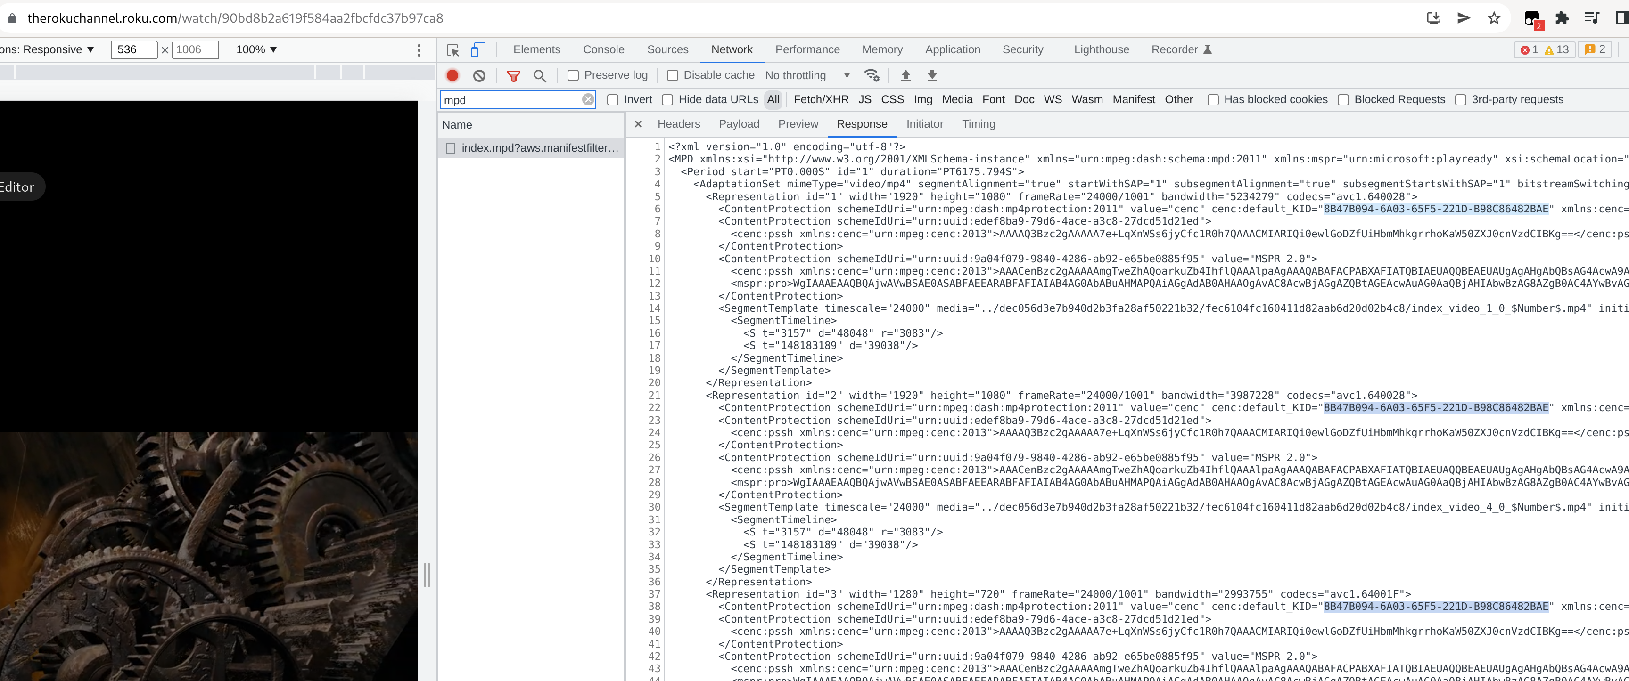This screenshot has width=1629, height=681.
Task: Check the Disable cache option
Action: click(672, 75)
